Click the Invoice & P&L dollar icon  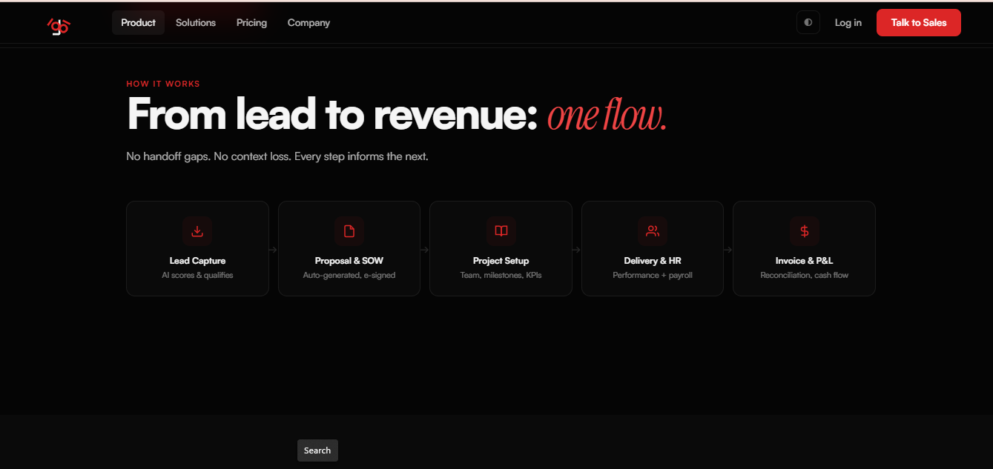(x=805, y=231)
